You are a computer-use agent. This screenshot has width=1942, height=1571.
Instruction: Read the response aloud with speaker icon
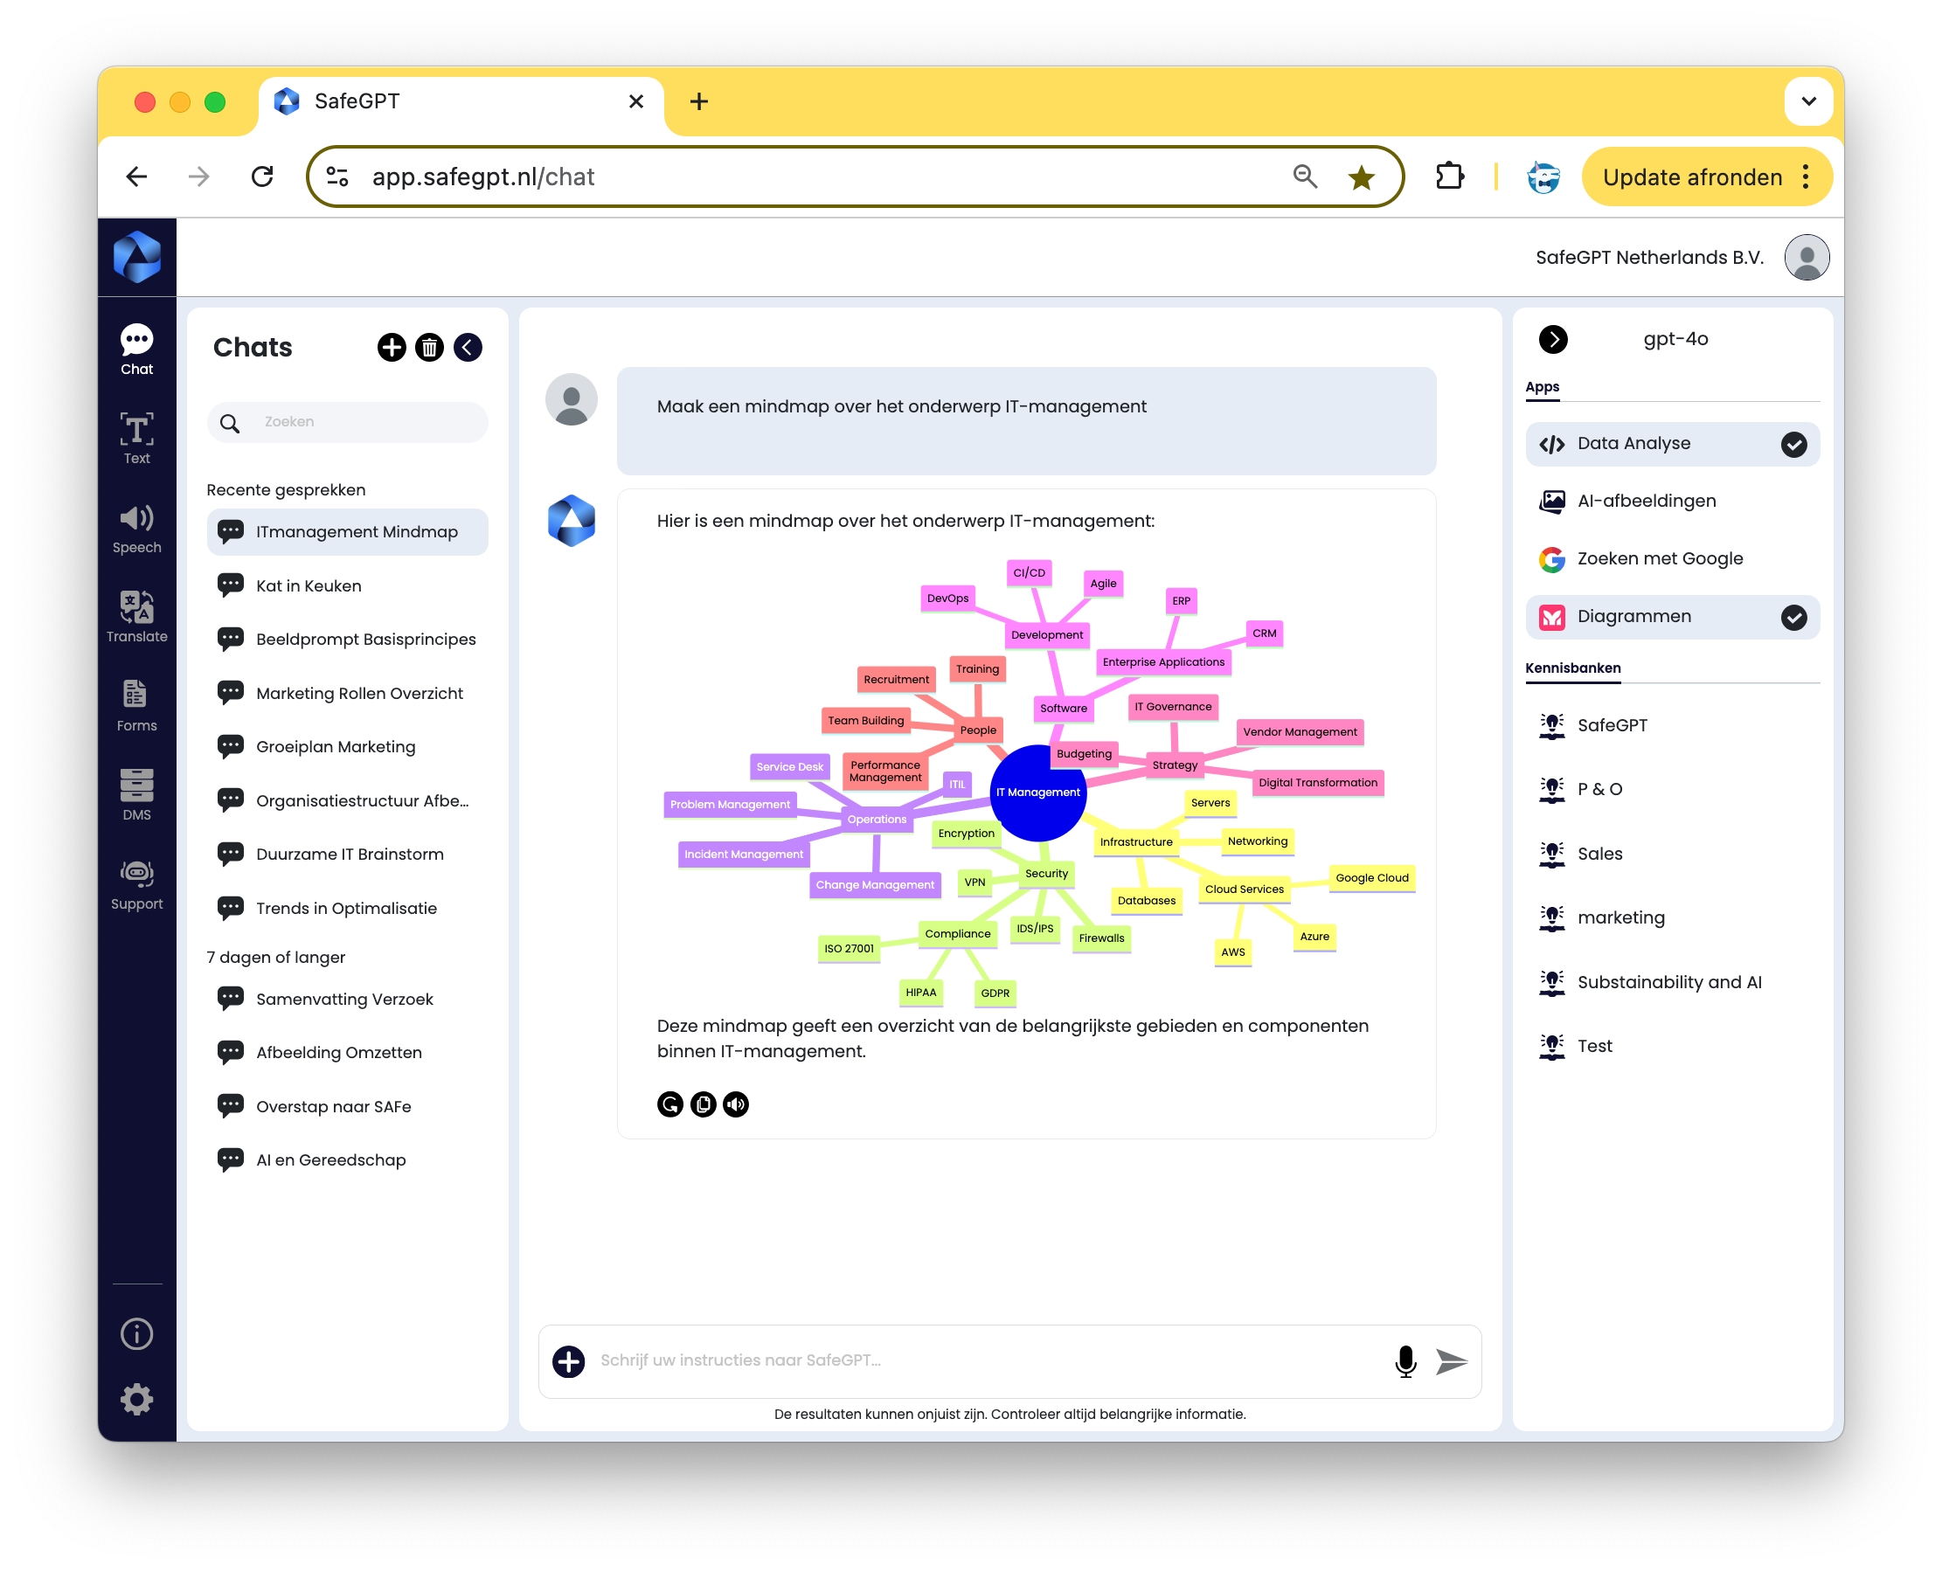pos(736,1104)
